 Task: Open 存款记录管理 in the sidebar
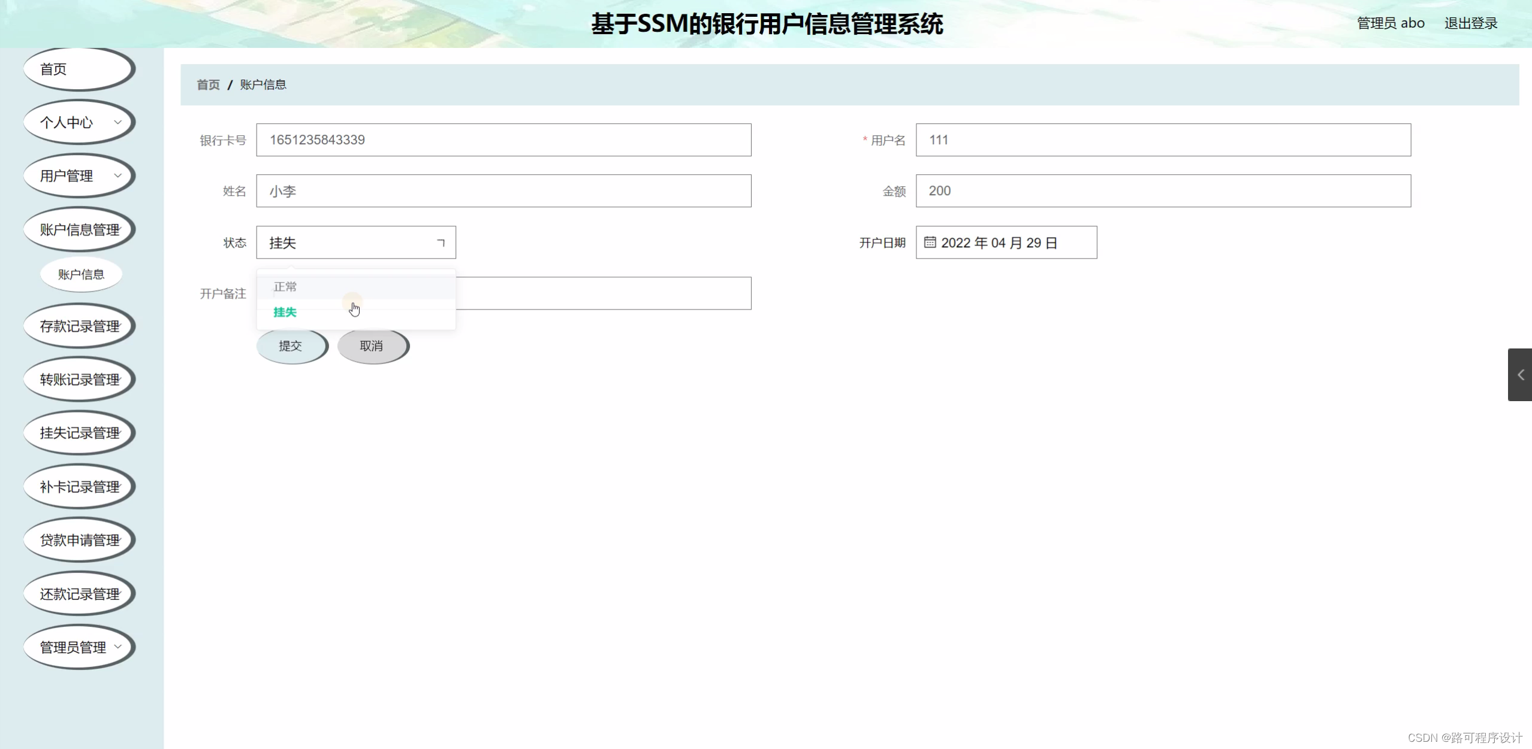79,325
